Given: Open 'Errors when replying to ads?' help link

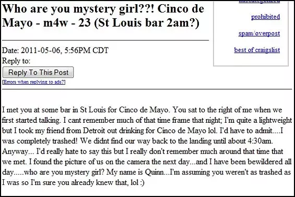Looking at the screenshot, I should pyautogui.click(x=34, y=82).
